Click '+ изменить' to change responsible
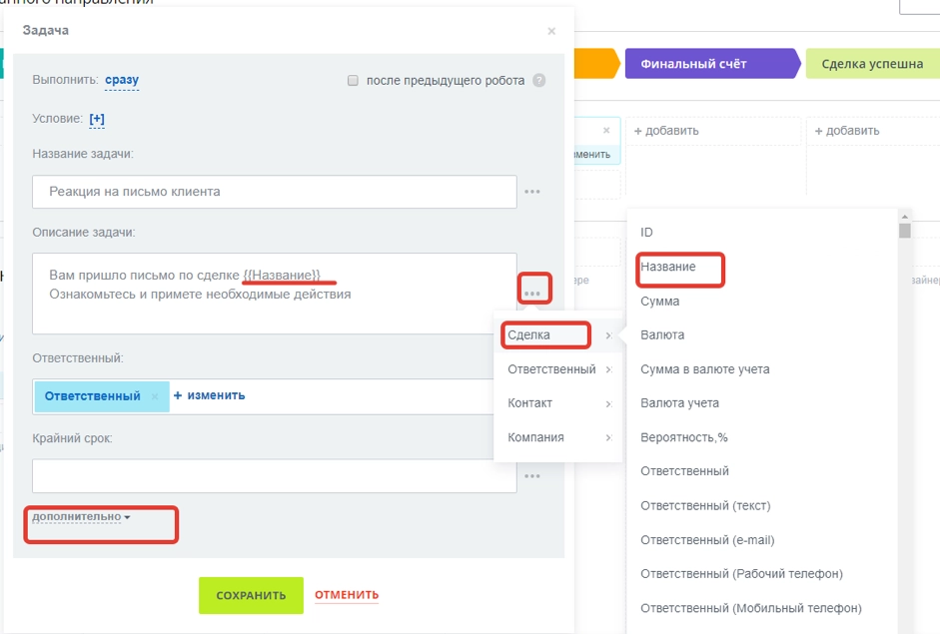This screenshot has height=634, width=940. (x=210, y=395)
